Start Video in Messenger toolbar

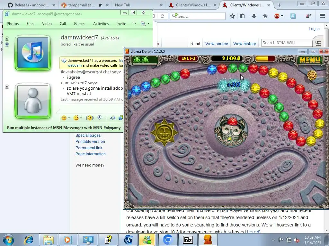(x=47, y=24)
